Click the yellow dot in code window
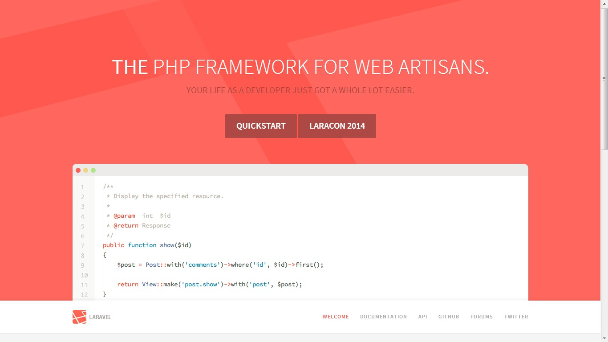 [85, 170]
